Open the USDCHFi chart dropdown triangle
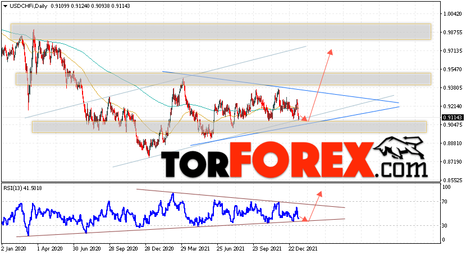The width and height of the screenshot is (466, 255). coord(5,6)
